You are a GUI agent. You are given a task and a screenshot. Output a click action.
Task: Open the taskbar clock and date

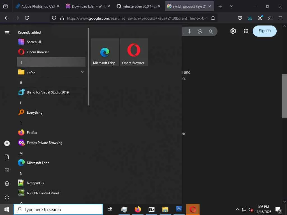tap(263, 209)
